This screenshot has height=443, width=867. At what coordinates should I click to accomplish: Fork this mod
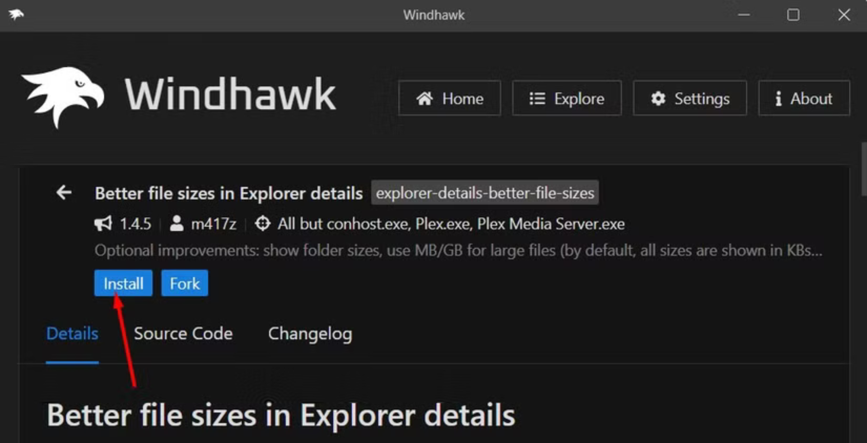[185, 283]
